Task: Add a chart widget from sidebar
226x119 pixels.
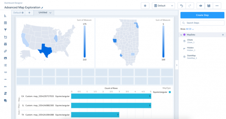Action: tap(5, 16)
